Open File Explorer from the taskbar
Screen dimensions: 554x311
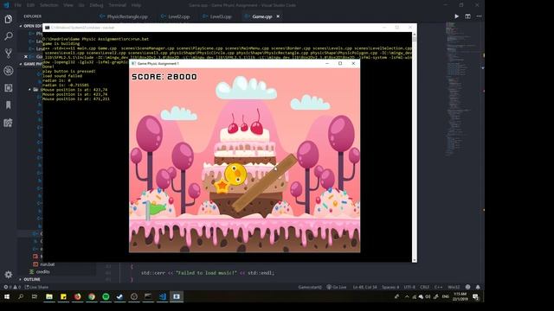point(49,297)
